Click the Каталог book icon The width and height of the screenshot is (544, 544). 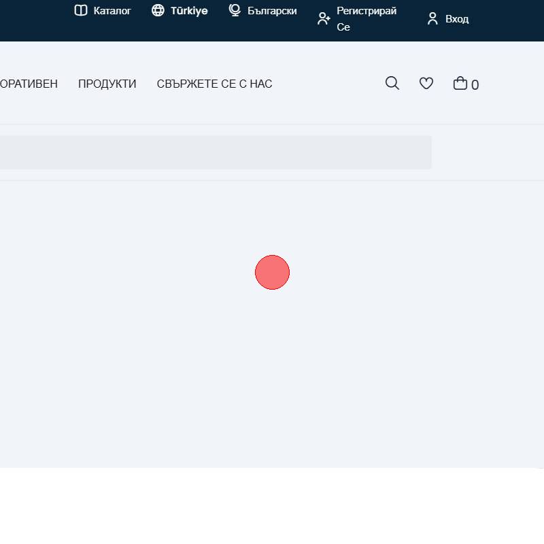[81, 10]
